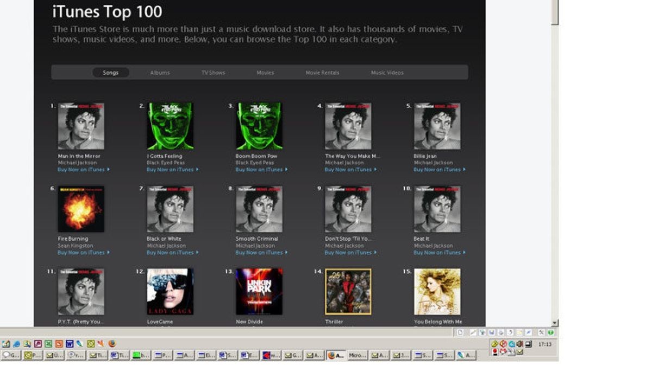Select the Thriller album cover thumbnail
Screen dimensions: 652x366
[348, 291]
